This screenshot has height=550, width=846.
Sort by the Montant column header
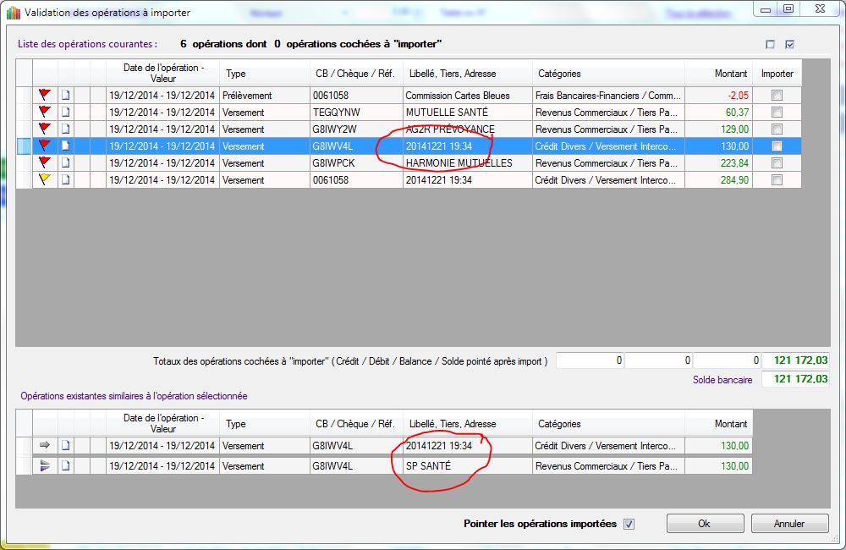point(719,74)
